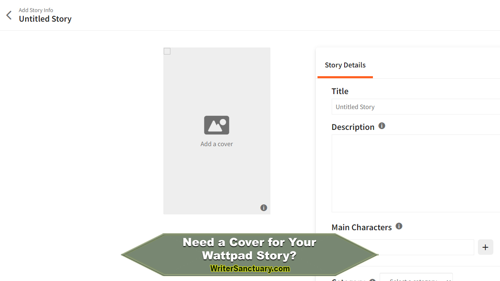
Task: Click the Untitled Story page heading
Action: coord(45,19)
